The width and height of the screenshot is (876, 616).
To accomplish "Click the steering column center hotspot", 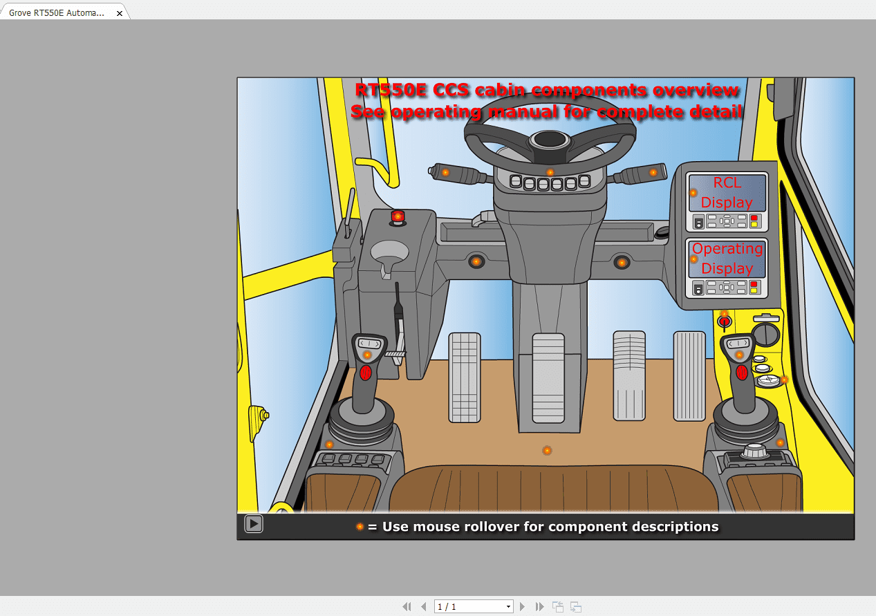I will pyautogui.click(x=550, y=172).
